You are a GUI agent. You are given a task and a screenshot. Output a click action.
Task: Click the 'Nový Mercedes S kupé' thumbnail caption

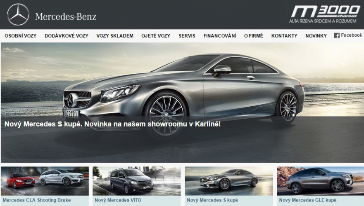[212, 200]
